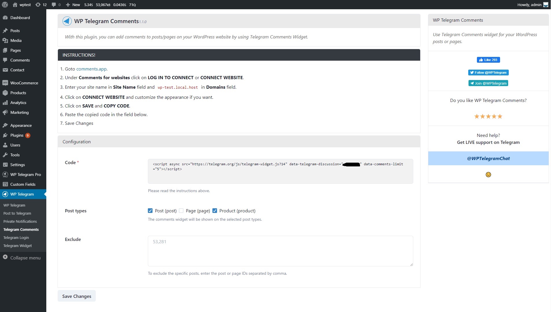Click the Custom Fields icon
551x312 pixels.
pyautogui.click(x=5, y=184)
